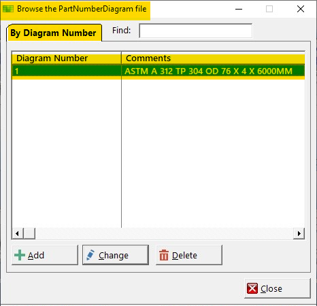Click the left scroll arrow
The image size is (317, 306).
pos(18,233)
